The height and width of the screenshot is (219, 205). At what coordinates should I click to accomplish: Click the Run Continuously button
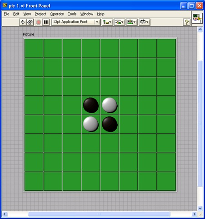pyautogui.click(x=30, y=22)
